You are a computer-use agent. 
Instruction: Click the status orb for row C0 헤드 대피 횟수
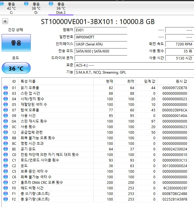(6, 155)
